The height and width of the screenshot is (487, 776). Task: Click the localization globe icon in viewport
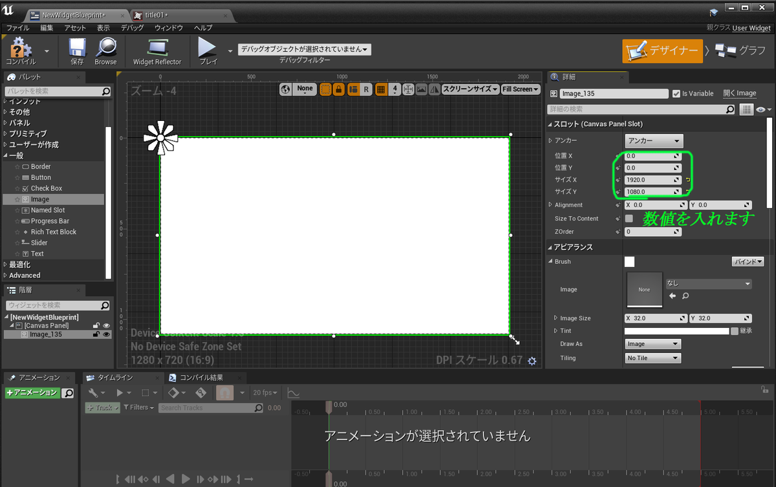pos(285,89)
